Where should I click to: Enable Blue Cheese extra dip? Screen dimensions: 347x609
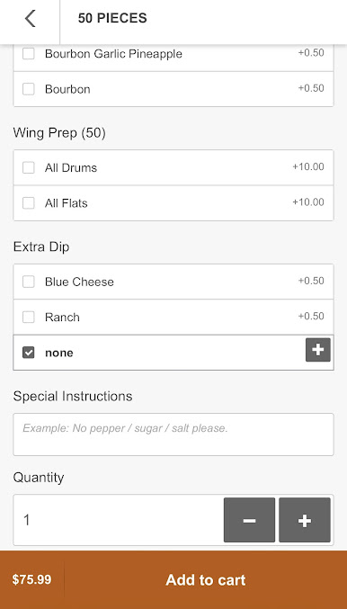click(29, 282)
